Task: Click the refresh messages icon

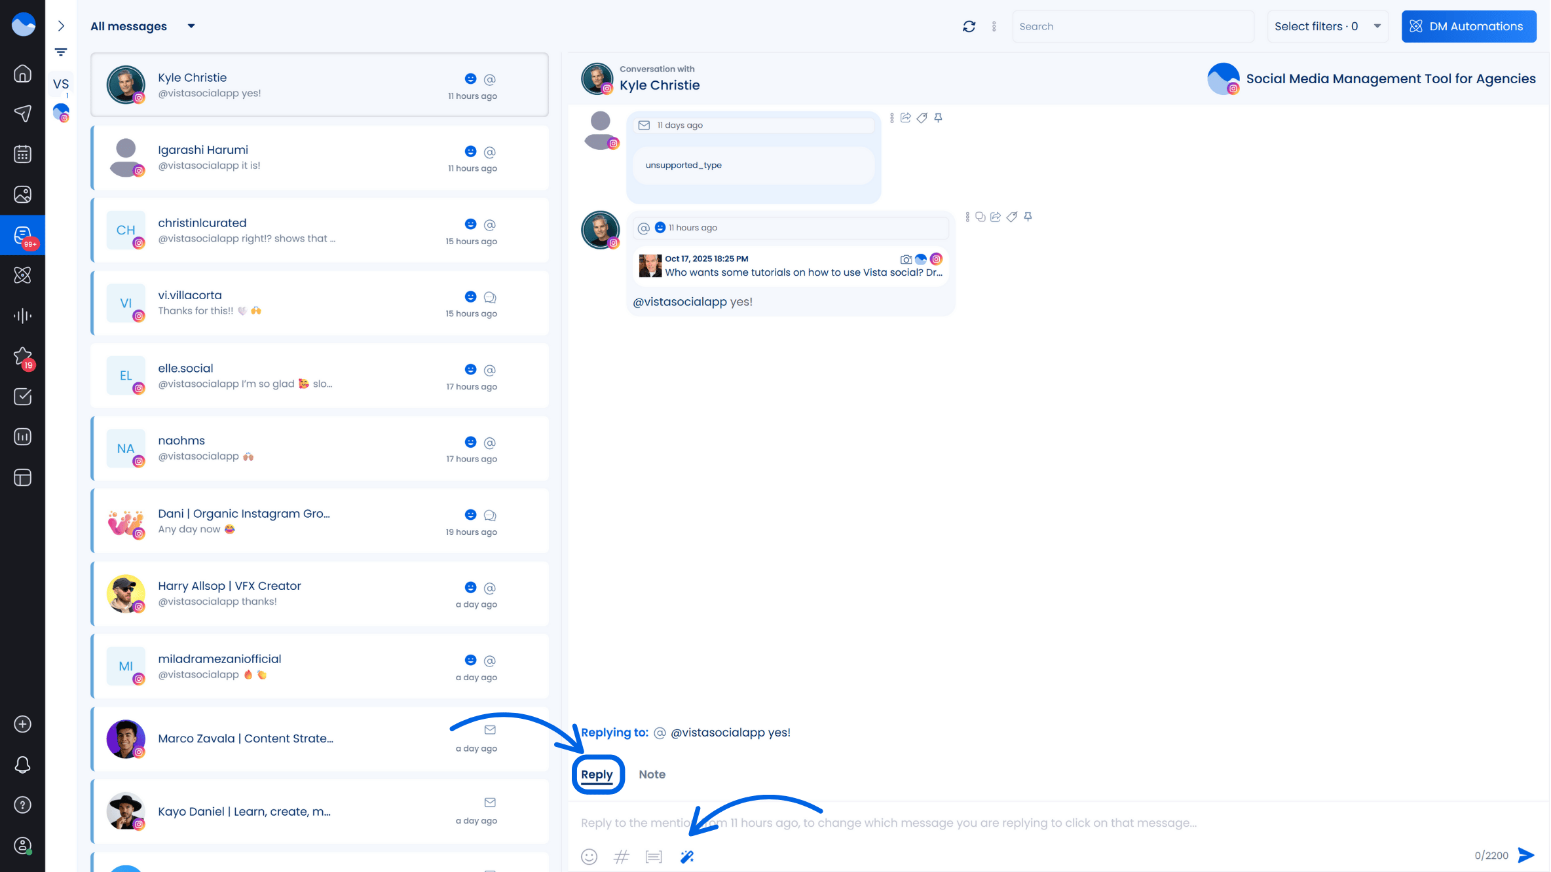Action: [969, 26]
